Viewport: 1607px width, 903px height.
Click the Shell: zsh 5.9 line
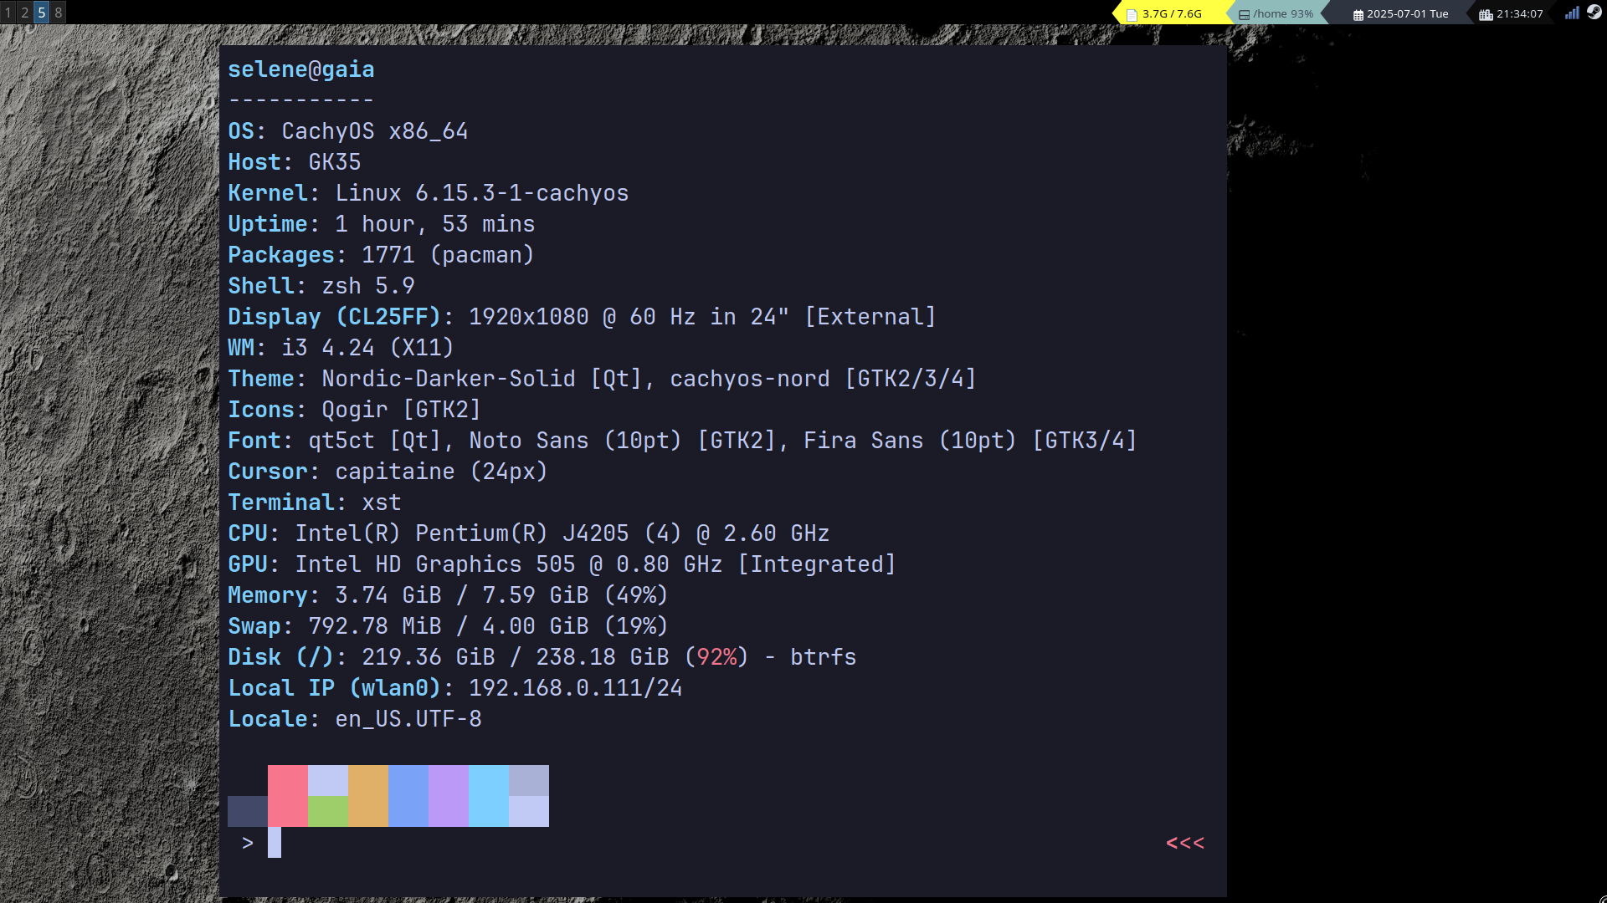[321, 286]
